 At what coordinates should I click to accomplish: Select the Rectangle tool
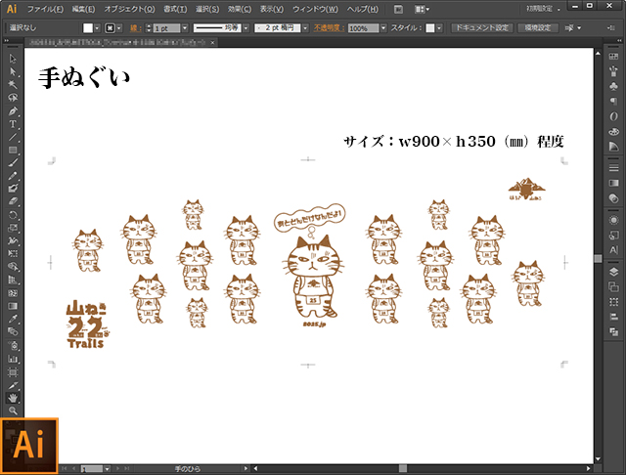pyautogui.click(x=13, y=150)
